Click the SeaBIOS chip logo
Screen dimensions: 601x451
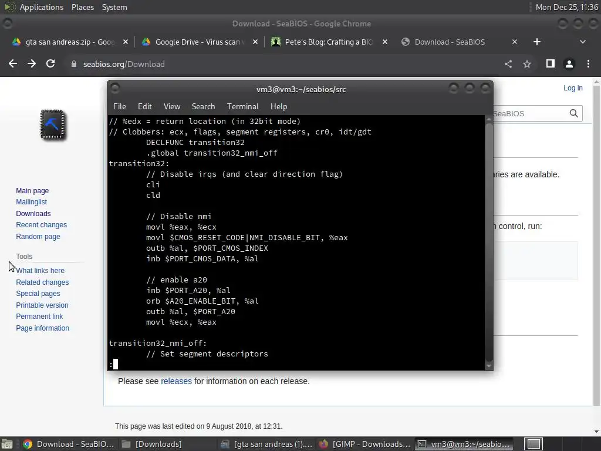[x=53, y=124]
